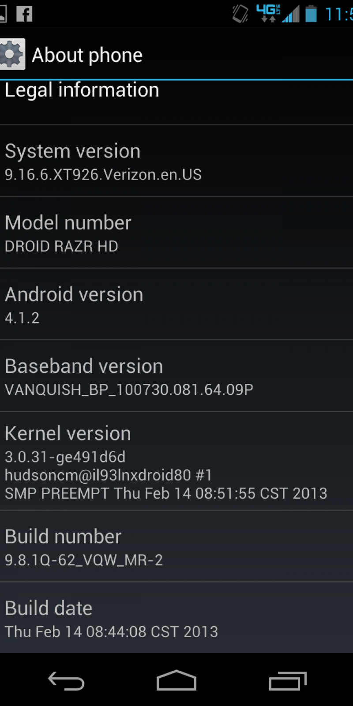The image size is (353, 706).
Task: Tap the 4G LTE network indicator
Action: coord(268,13)
